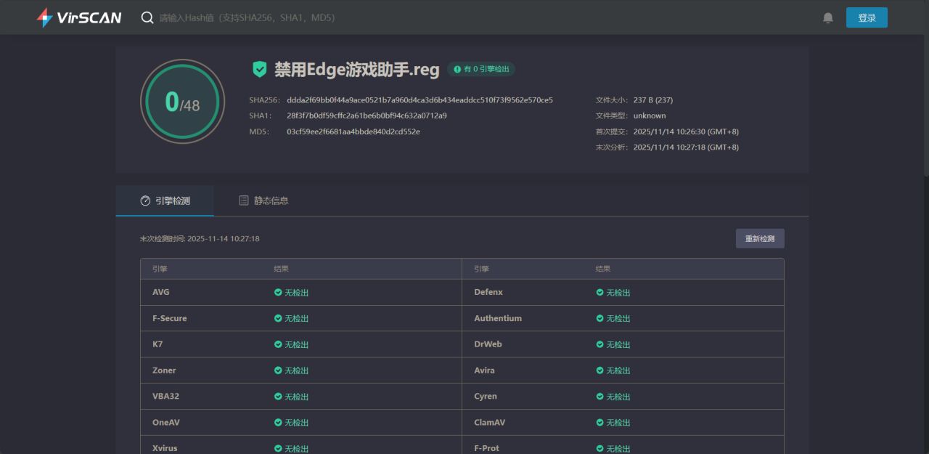
Task: Click the last analysis time 10:27:18 in header
Action: coord(686,147)
